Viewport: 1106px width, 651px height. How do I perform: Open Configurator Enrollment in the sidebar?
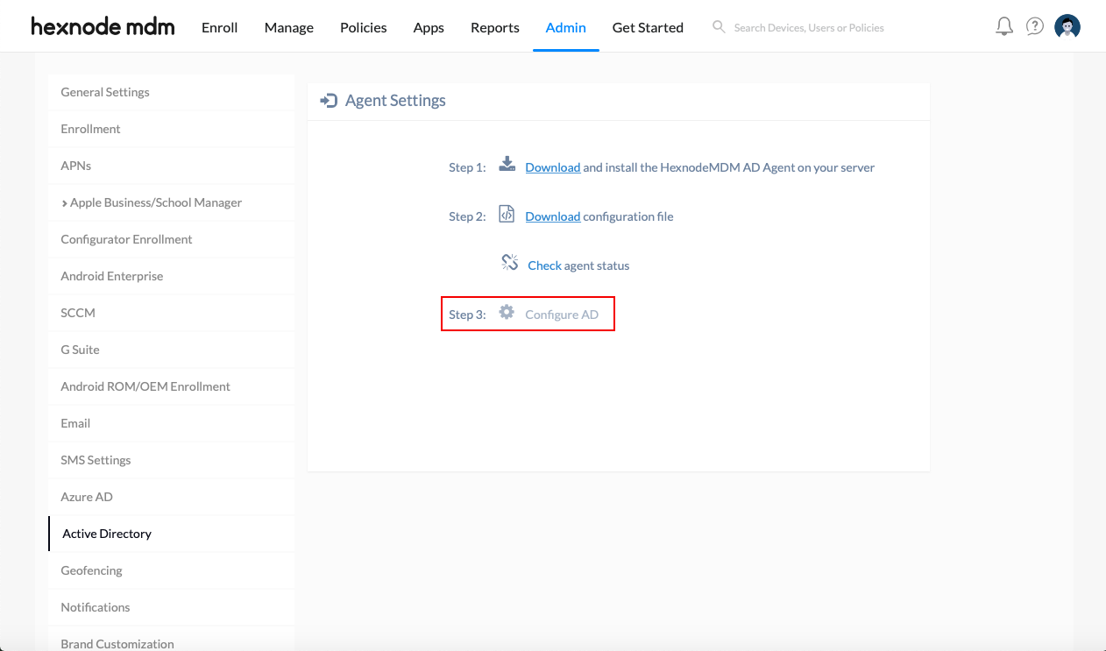[172, 239]
